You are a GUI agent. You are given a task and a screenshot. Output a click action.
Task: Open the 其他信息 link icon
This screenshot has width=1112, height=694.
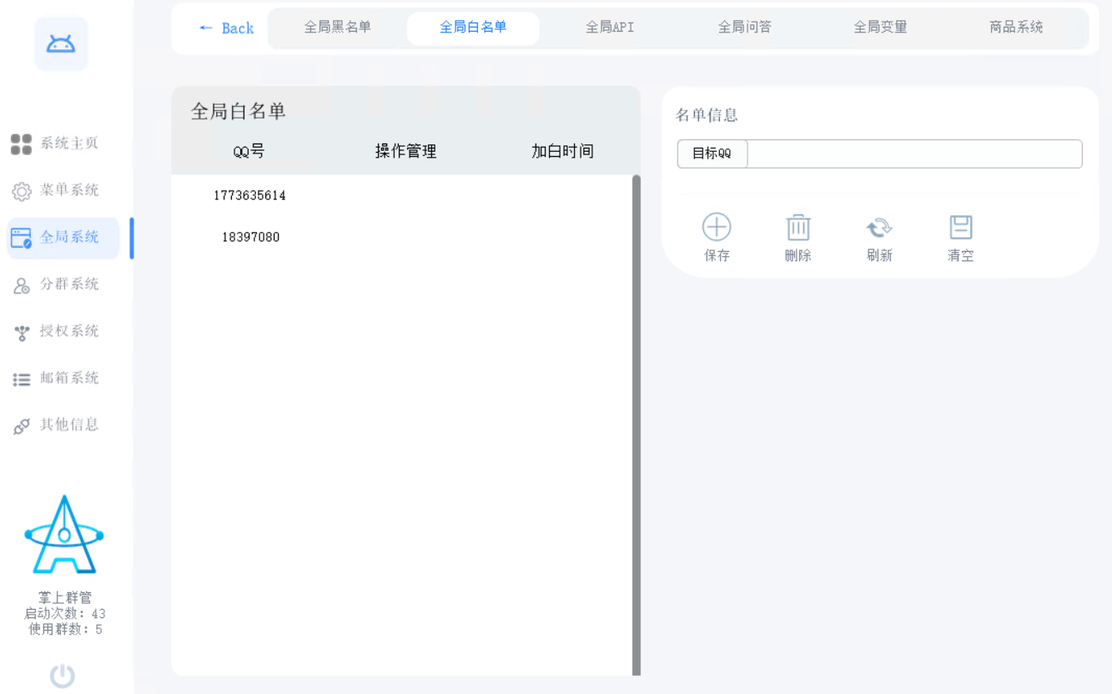pyautogui.click(x=22, y=426)
